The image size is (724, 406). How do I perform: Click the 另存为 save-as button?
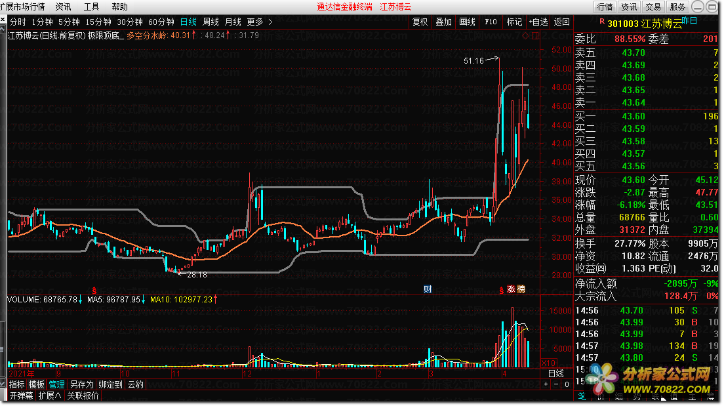click(x=82, y=385)
